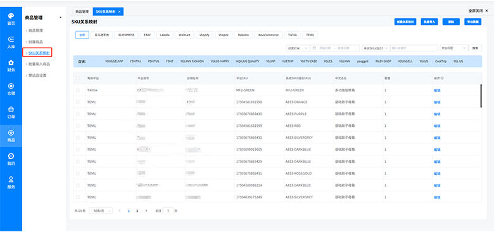Expand the 商品管理 submenu item
The image size is (494, 232).
[x=35, y=30]
